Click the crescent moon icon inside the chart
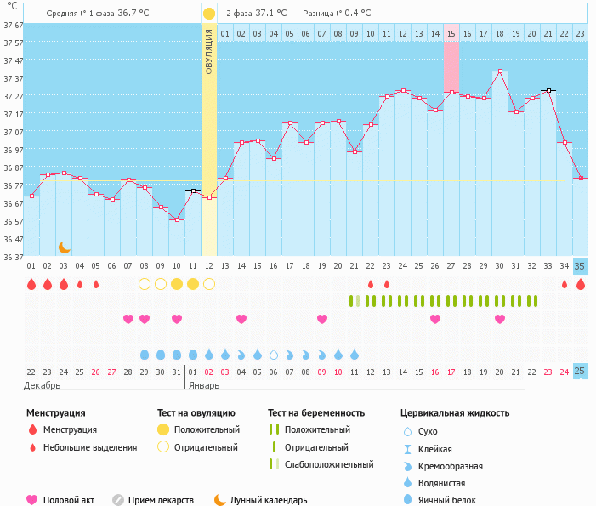This screenshot has width=596, height=506. [64, 247]
